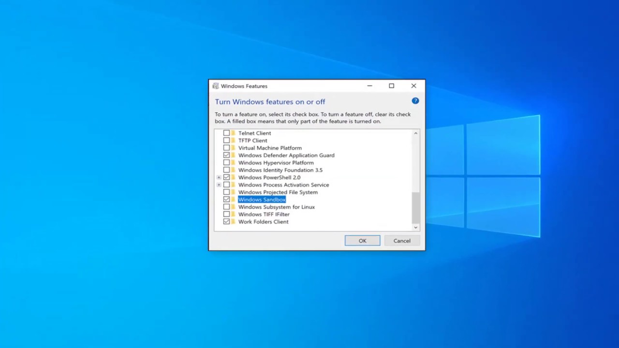Click the features list scrollbar thumb
The width and height of the screenshot is (619, 348).
[x=415, y=207]
